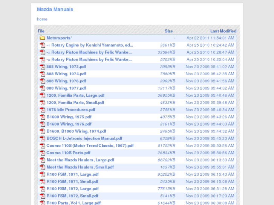Open 1976 Idle Procedures.pdf link
274x205 pixels.
pyautogui.click(x=71, y=110)
